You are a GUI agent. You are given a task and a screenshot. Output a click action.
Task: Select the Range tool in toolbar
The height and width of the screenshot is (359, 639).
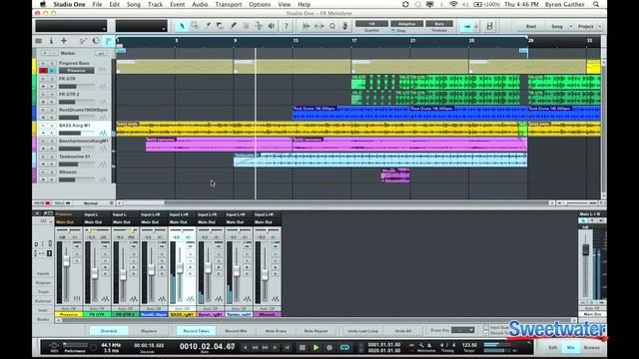195,26
